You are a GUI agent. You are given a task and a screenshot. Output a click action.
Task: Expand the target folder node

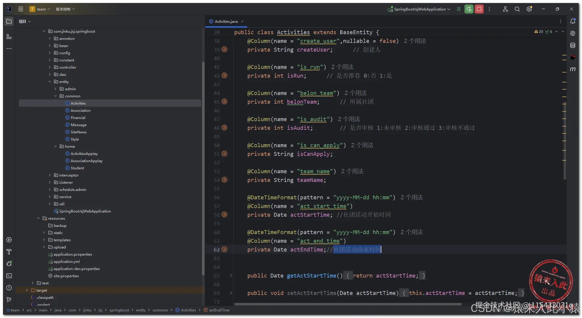[x=27, y=290]
